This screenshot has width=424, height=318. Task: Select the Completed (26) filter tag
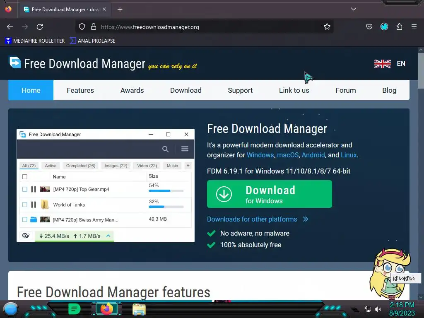pyautogui.click(x=81, y=166)
